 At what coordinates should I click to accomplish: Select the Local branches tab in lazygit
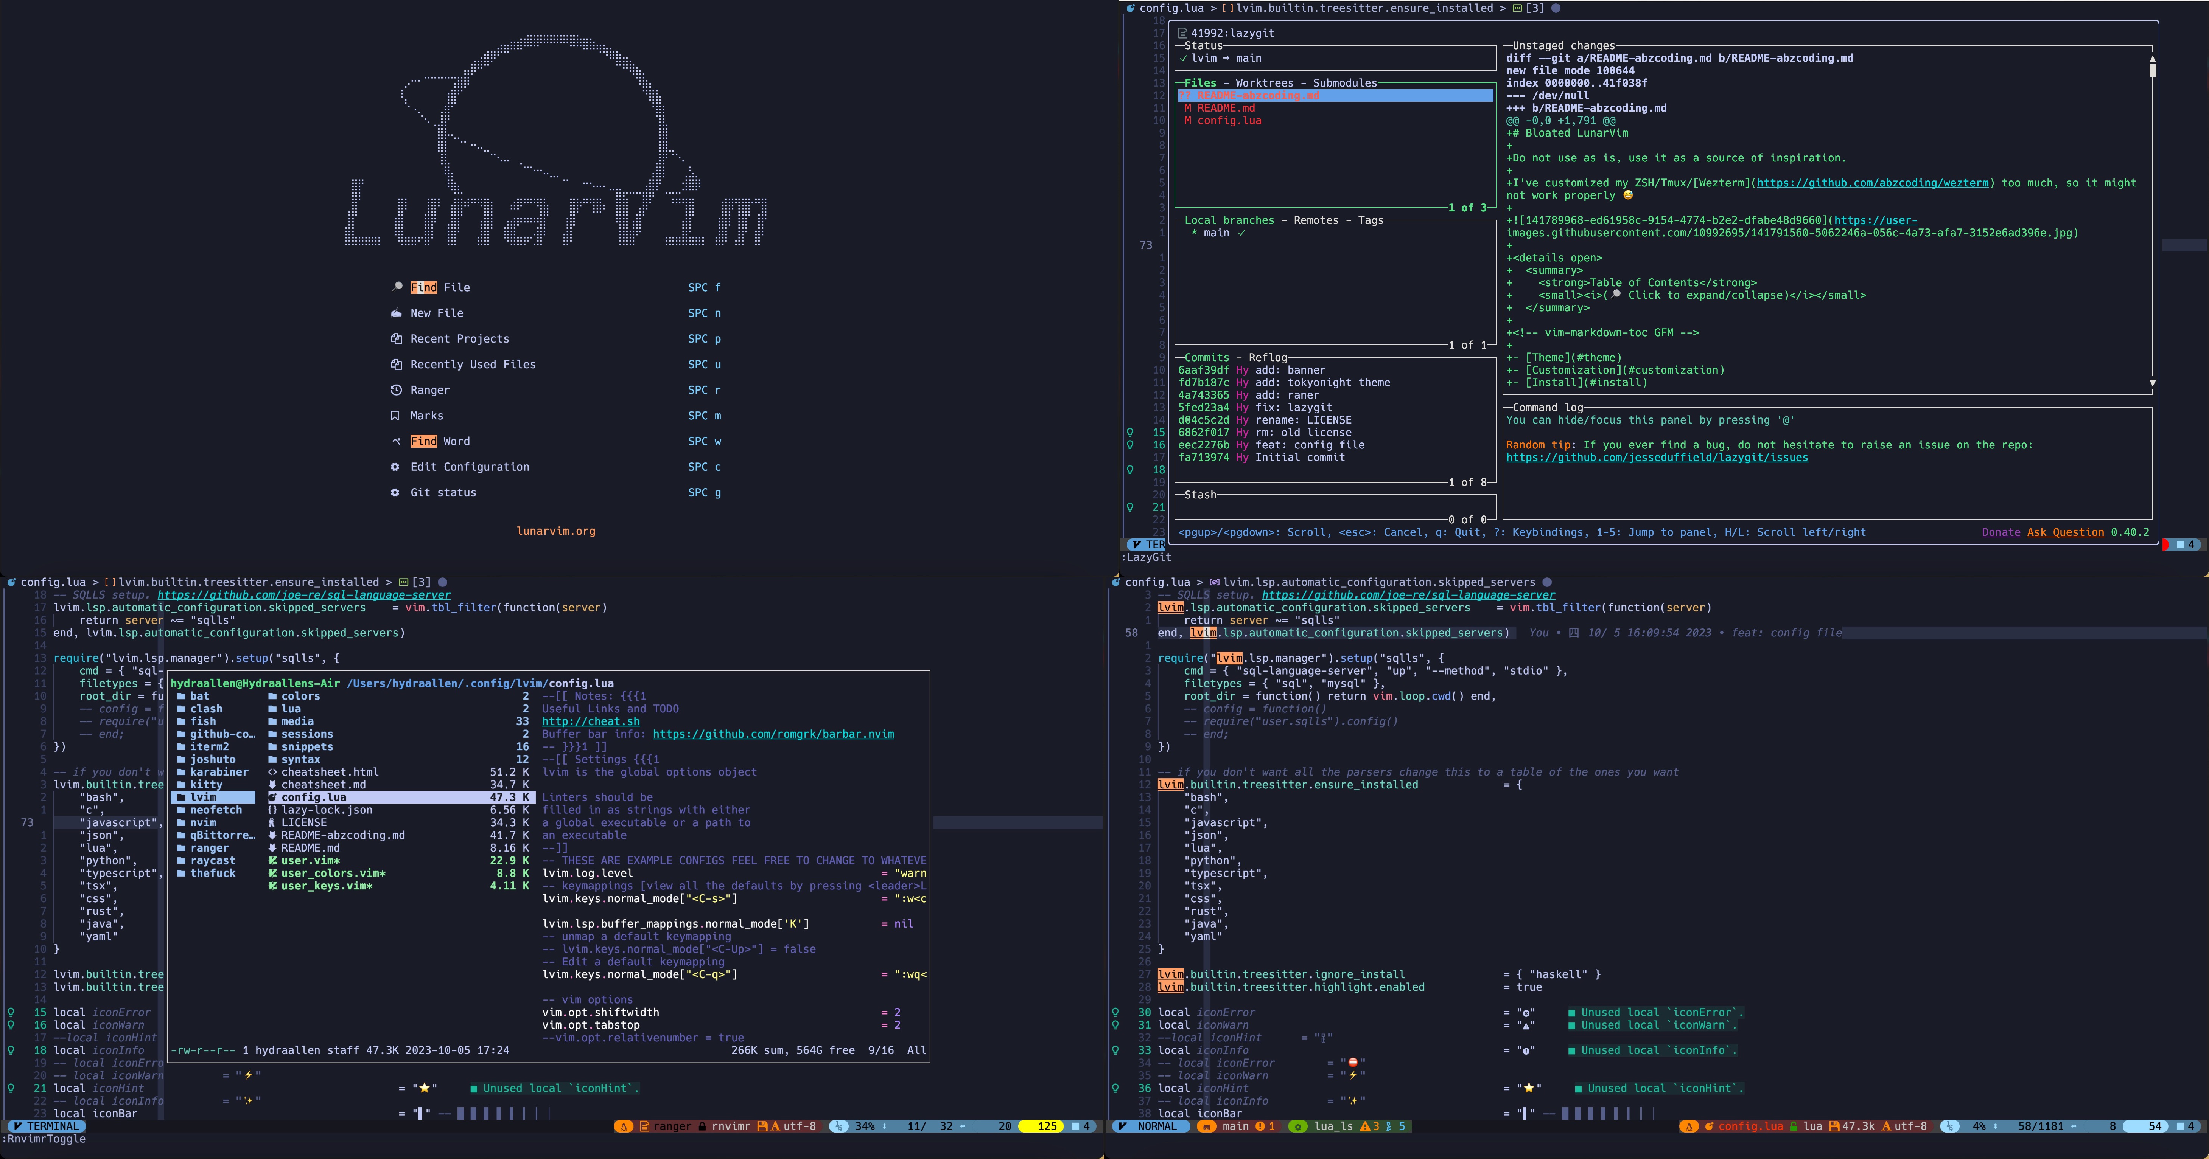click(1229, 220)
